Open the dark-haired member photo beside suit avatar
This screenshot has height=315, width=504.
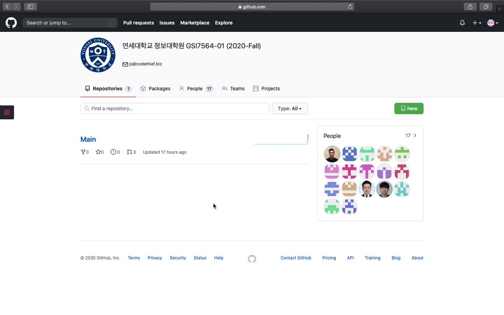pos(384,189)
